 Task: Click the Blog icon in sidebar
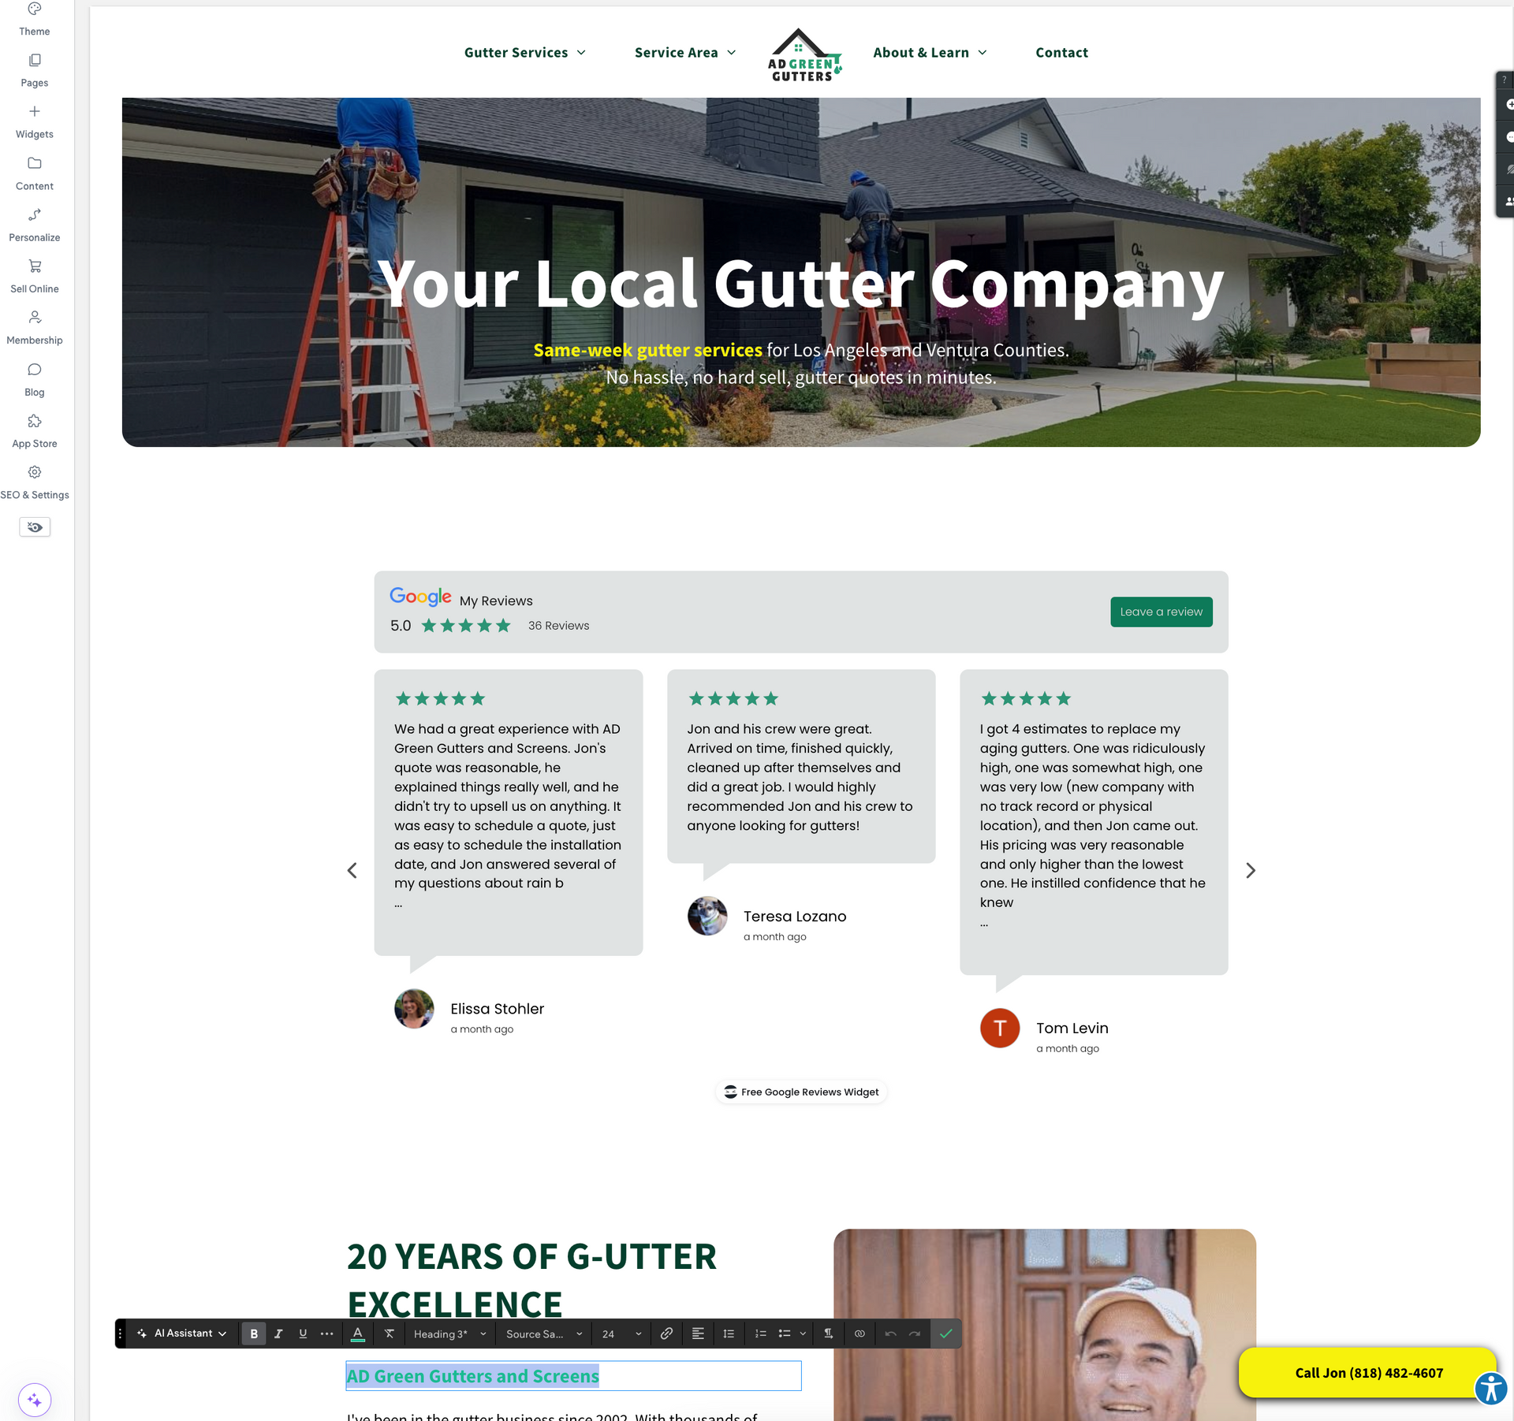point(35,370)
